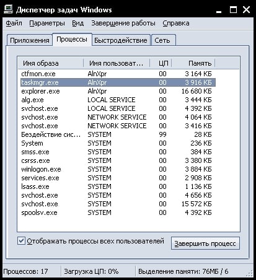
Task: Close the Task Manager window
Action: (246, 10)
